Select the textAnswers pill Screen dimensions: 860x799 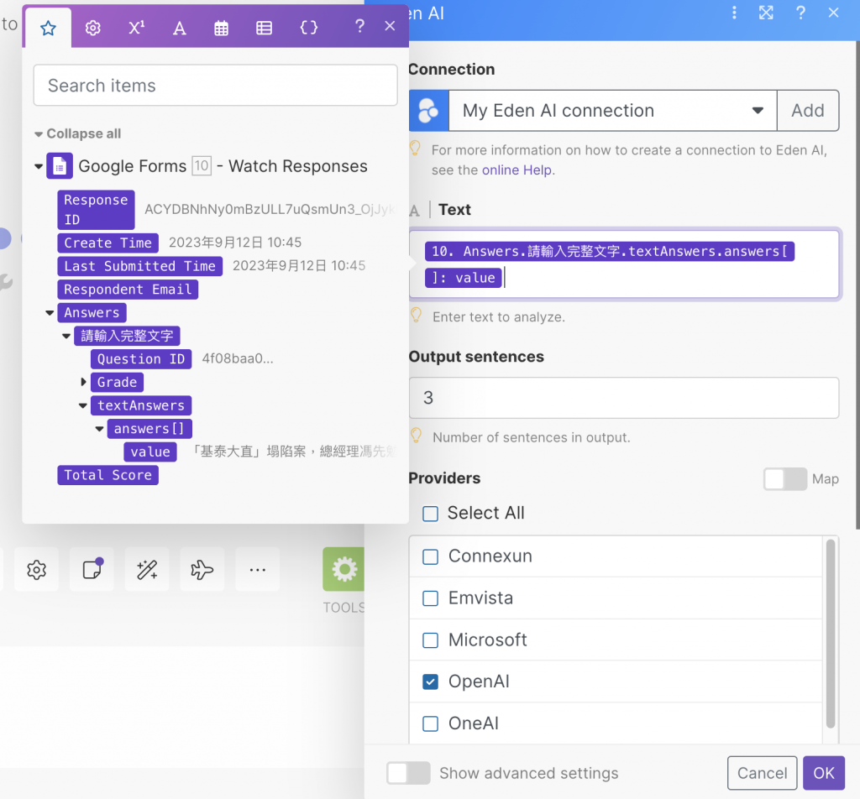pos(141,405)
